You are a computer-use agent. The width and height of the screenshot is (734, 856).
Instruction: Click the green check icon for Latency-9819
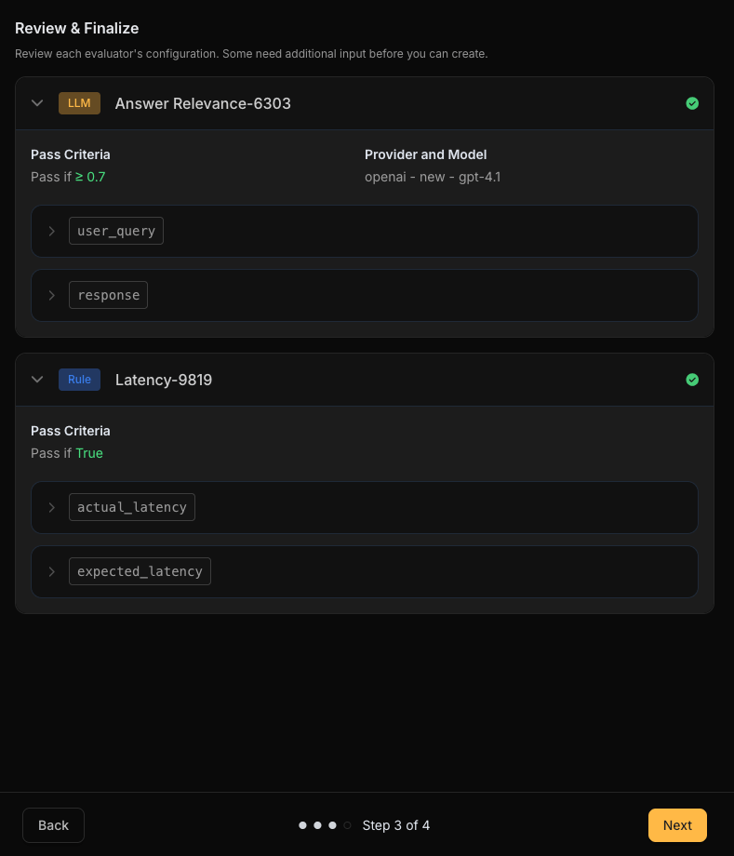(x=692, y=380)
